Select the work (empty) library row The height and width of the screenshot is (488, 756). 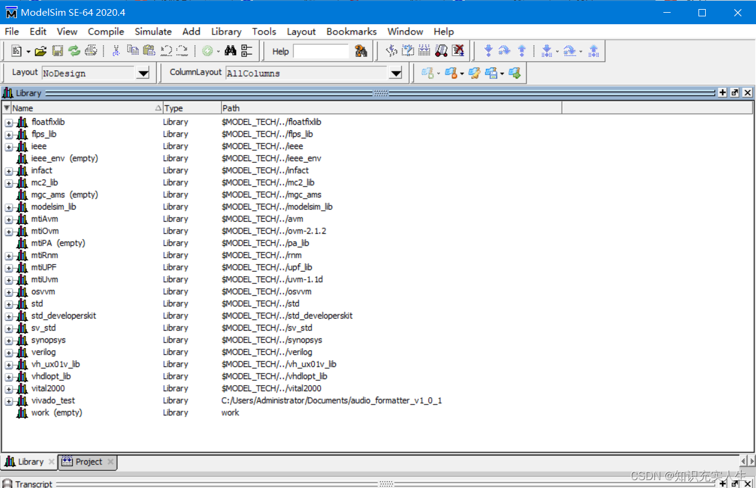click(56, 413)
